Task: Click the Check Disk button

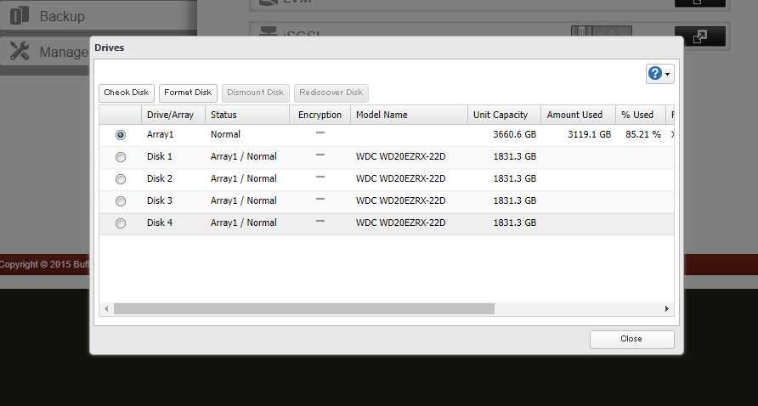Action: coord(126,93)
